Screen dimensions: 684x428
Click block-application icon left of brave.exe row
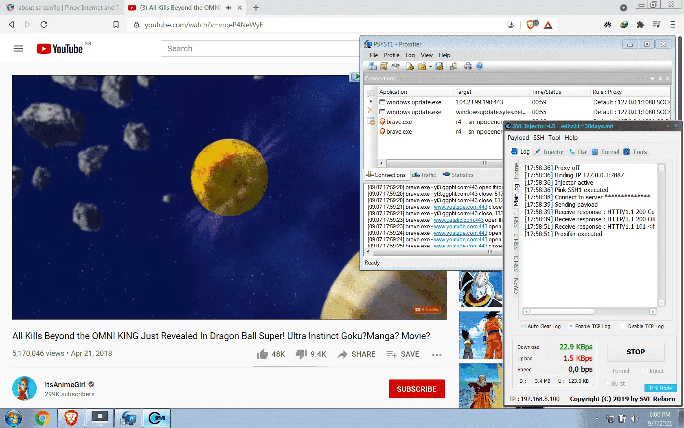[370, 121]
